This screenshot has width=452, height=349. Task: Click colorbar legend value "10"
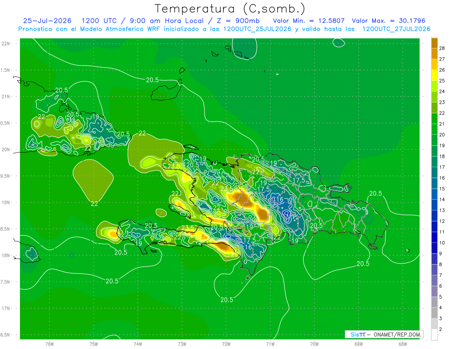pyautogui.click(x=442, y=243)
